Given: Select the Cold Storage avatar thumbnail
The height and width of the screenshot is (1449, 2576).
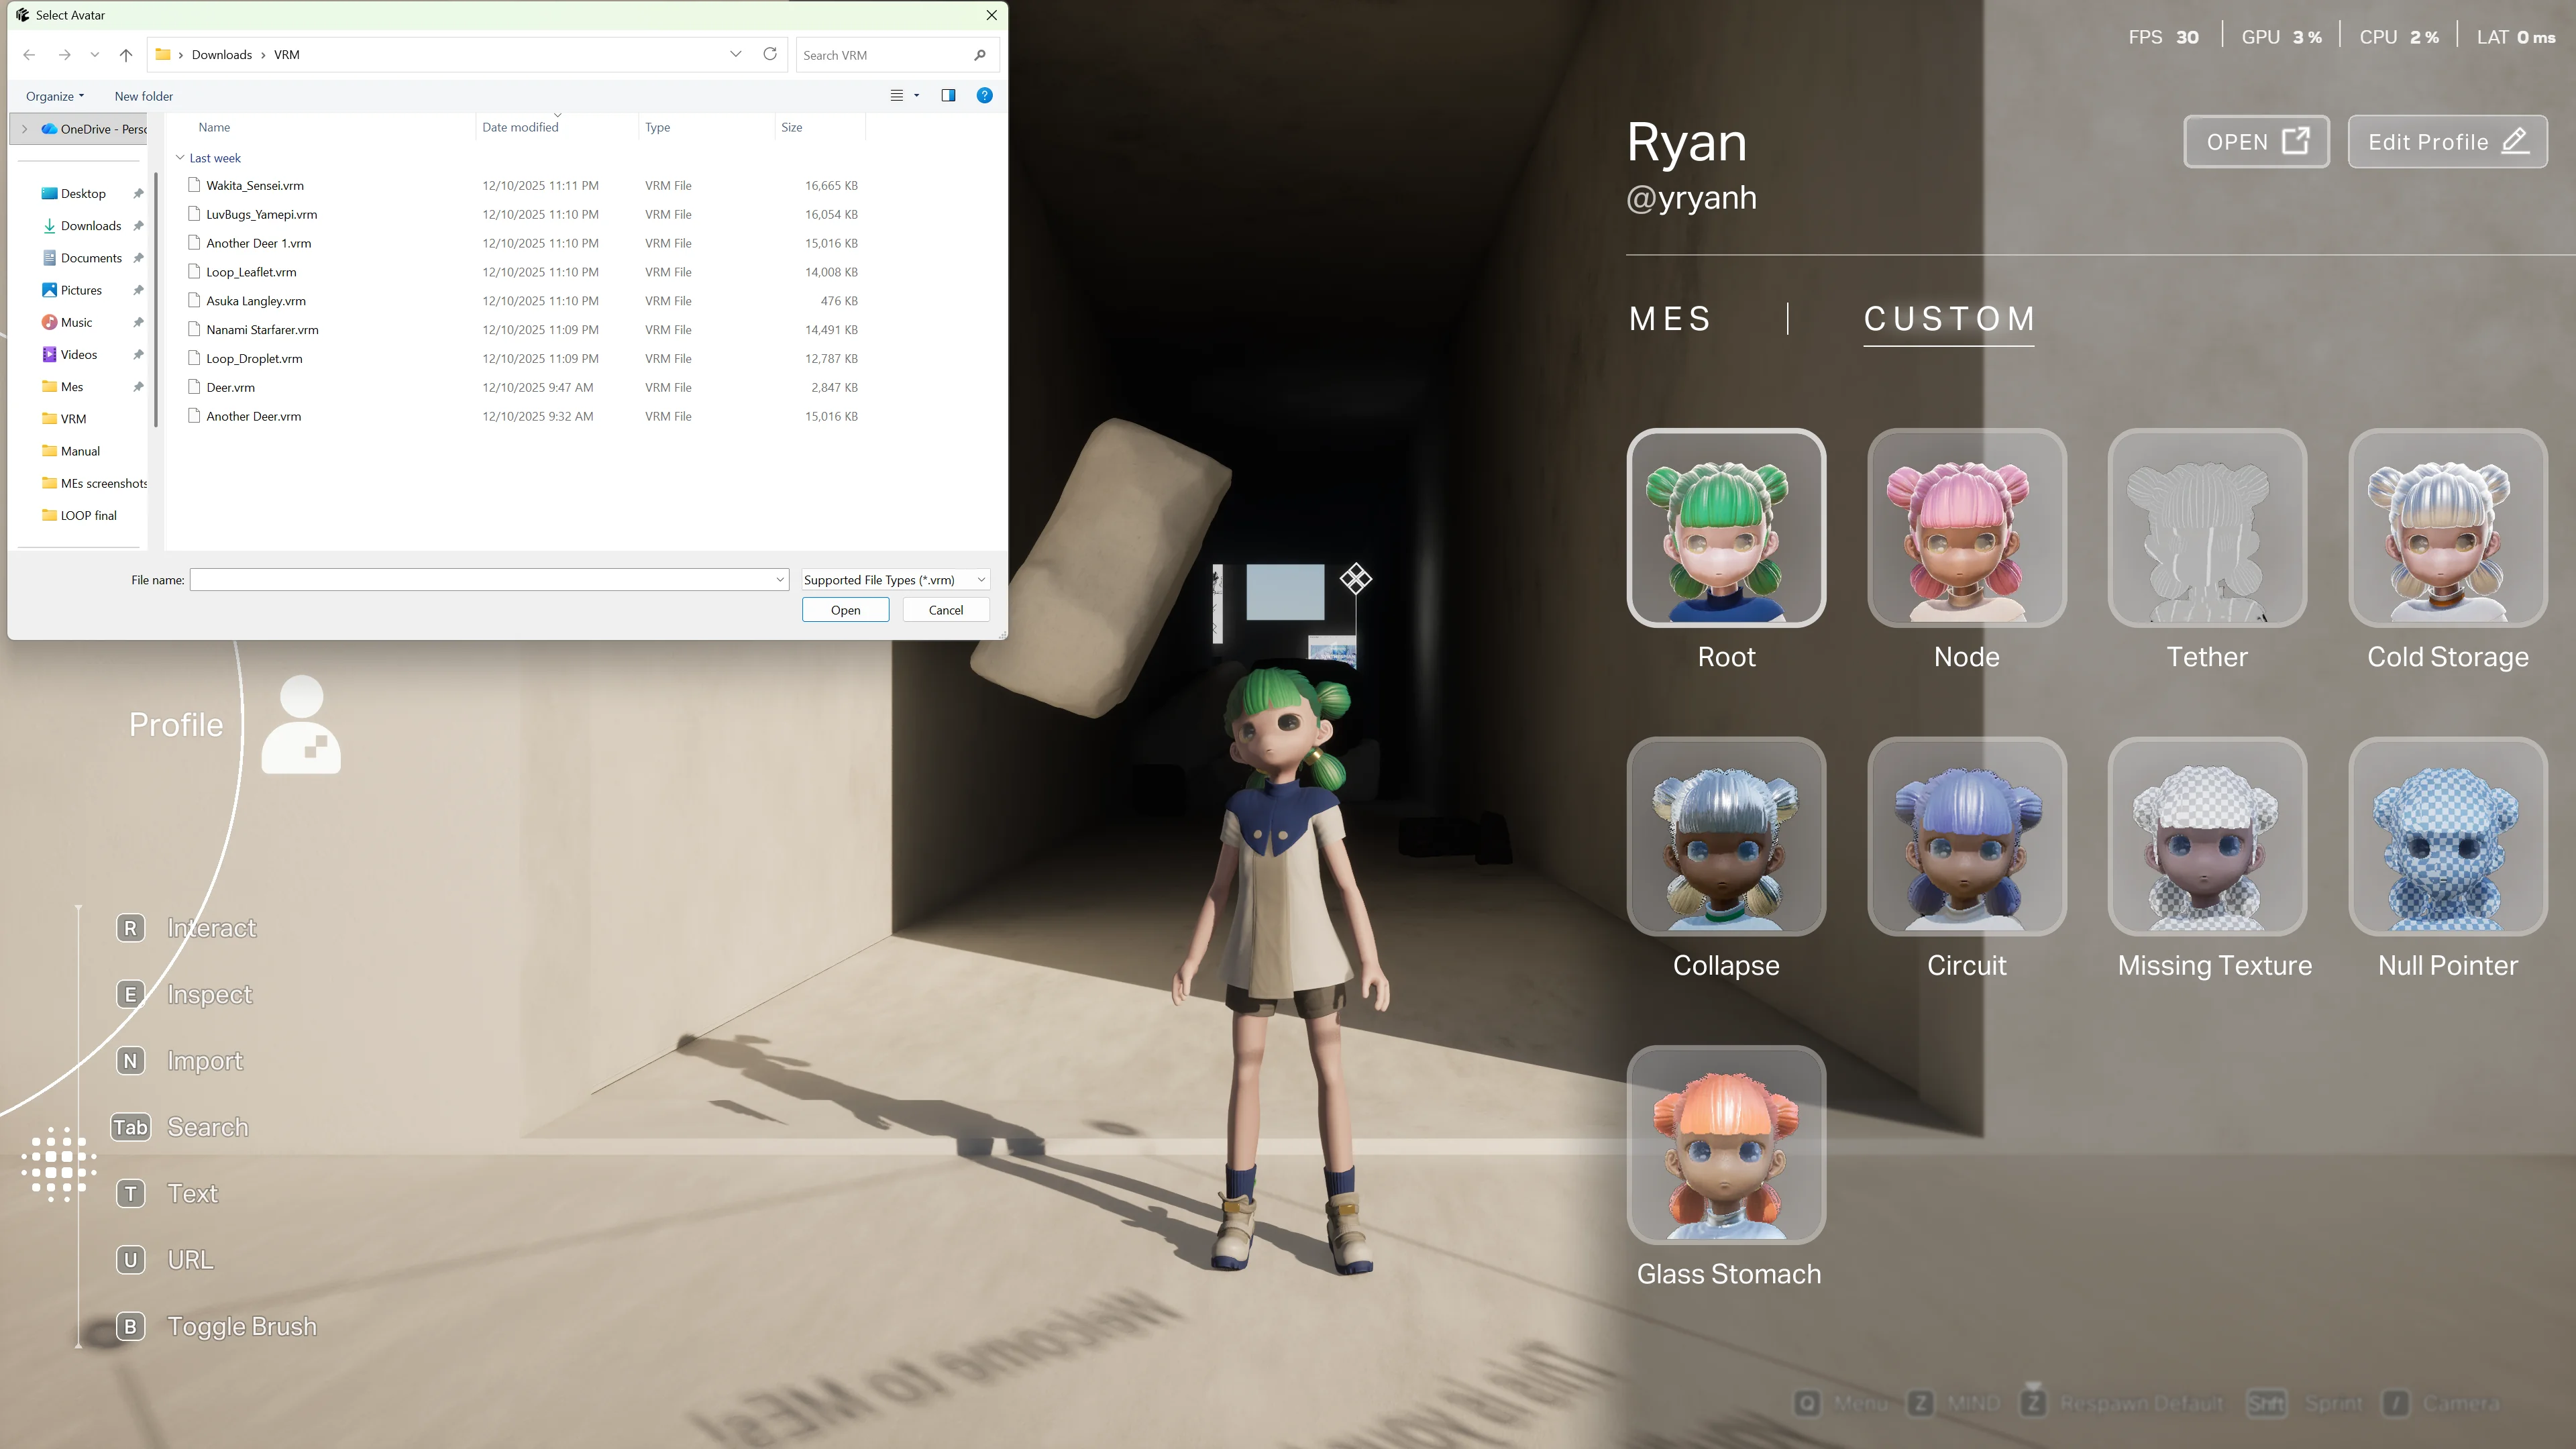Looking at the screenshot, I should pos(2448,528).
